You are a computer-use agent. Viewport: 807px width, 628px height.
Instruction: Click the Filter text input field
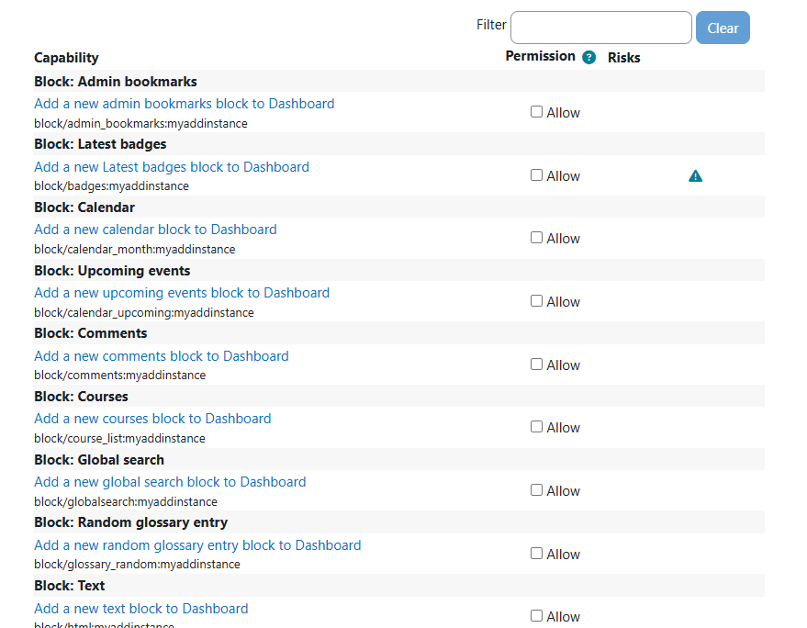tap(600, 28)
